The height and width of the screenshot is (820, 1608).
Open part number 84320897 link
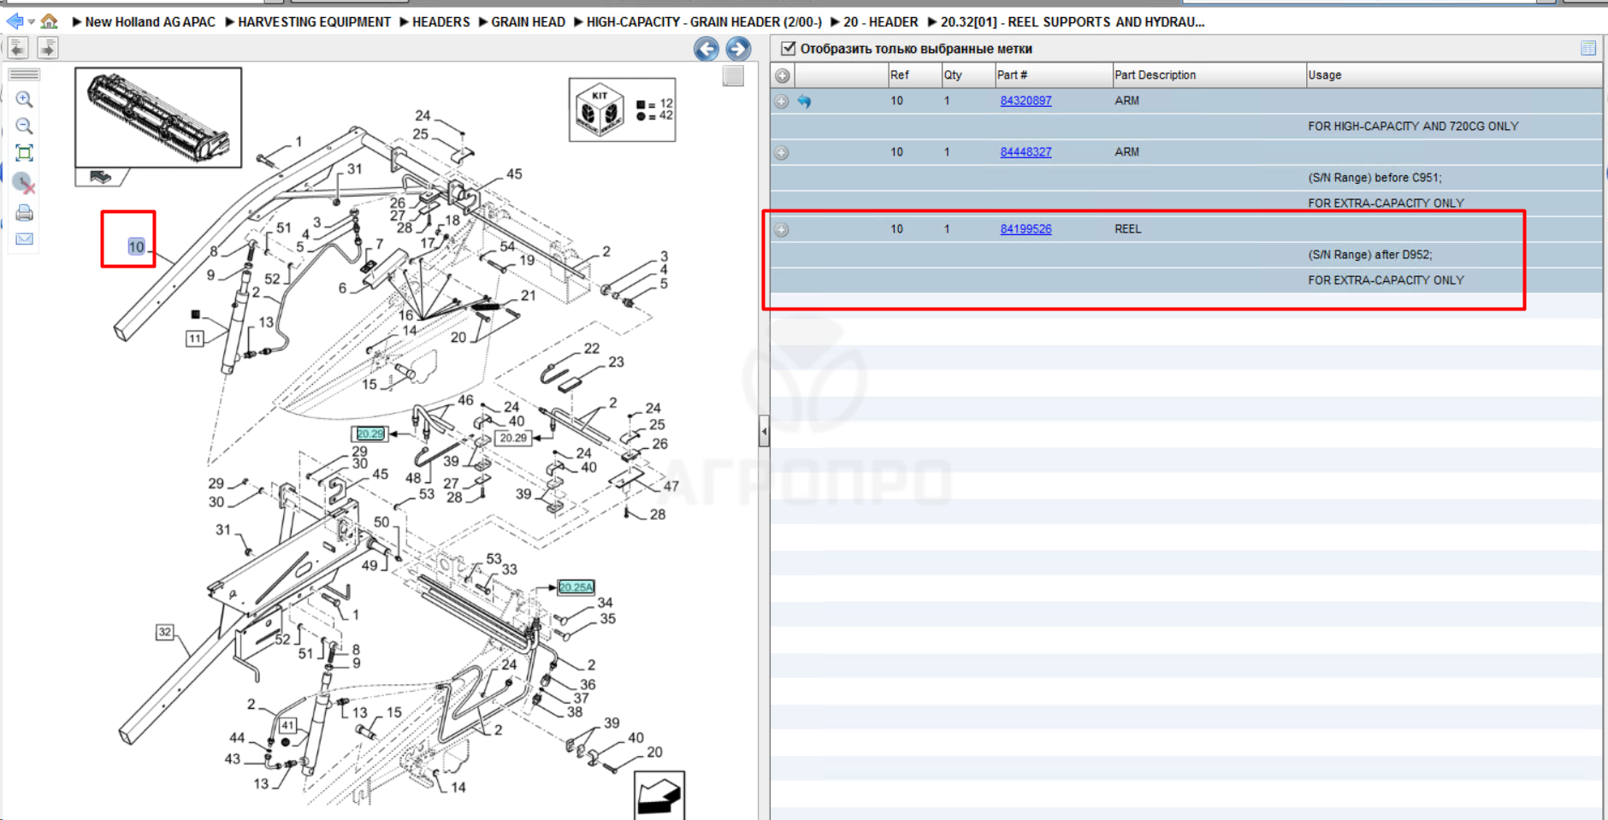(x=1026, y=101)
